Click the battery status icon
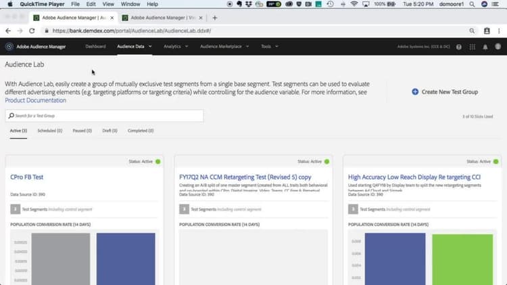The height and width of the screenshot is (285, 507). [x=391, y=4]
